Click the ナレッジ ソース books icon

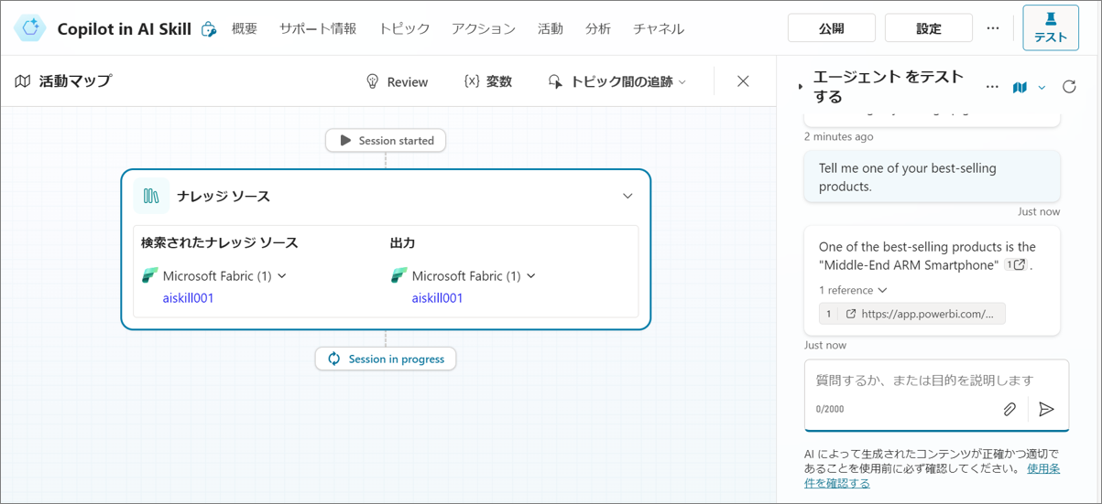tap(152, 196)
